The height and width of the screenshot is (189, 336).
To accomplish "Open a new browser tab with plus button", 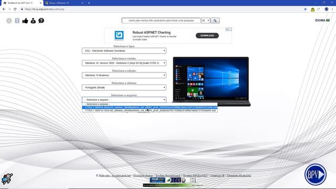I will (x=89, y=3).
